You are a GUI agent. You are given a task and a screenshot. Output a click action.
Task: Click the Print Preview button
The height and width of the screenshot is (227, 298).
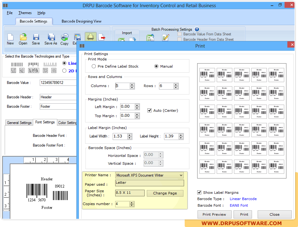pyautogui.click(x=214, y=214)
